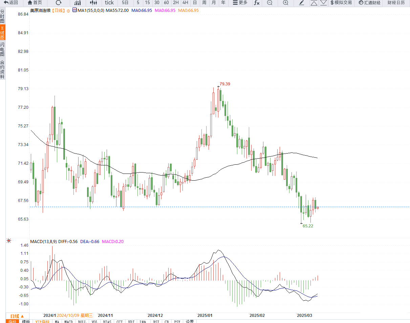This screenshot has height=323, width=410.
Task: Select the 5日 five-day period
Action: point(125,3)
